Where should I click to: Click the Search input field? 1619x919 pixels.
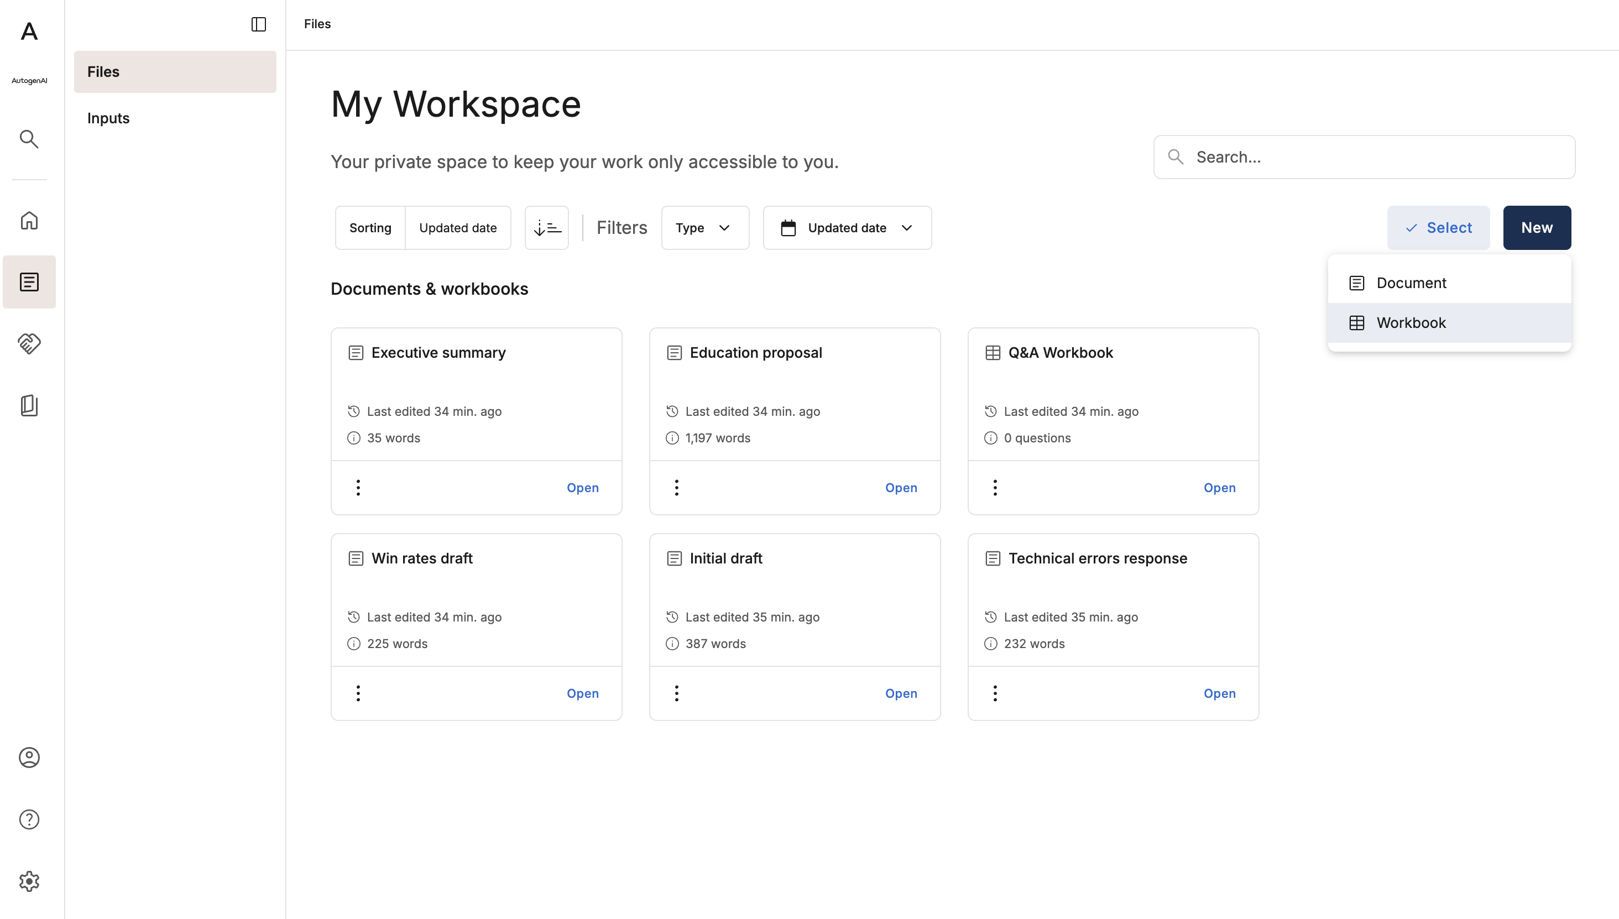point(1364,156)
